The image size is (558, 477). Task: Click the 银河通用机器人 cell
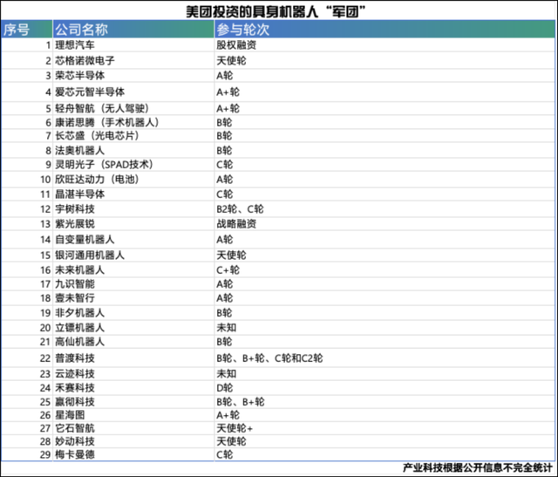coord(133,256)
